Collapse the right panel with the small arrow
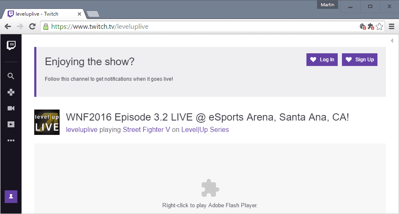 click(392, 41)
